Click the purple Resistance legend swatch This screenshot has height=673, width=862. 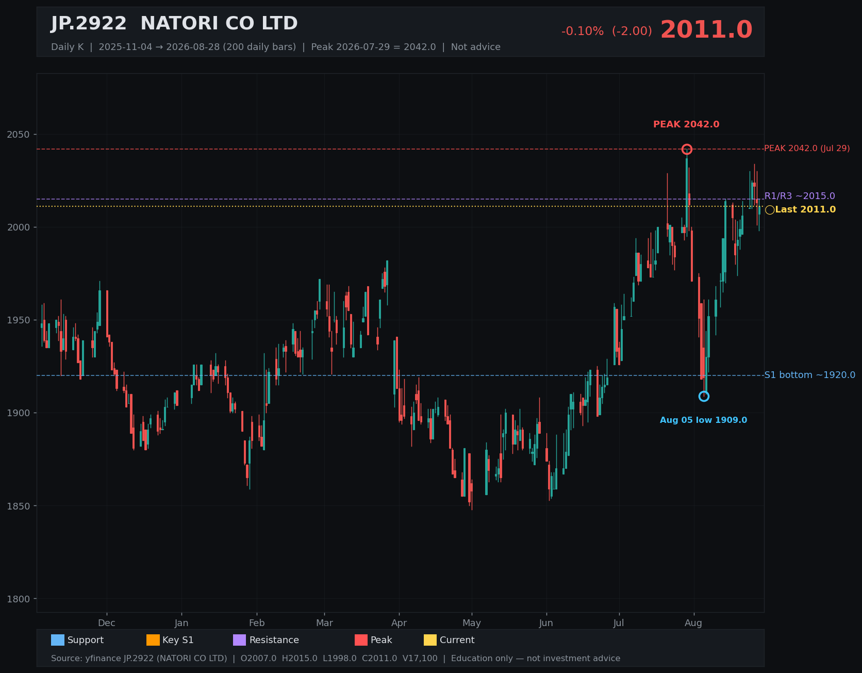[240, 640]
